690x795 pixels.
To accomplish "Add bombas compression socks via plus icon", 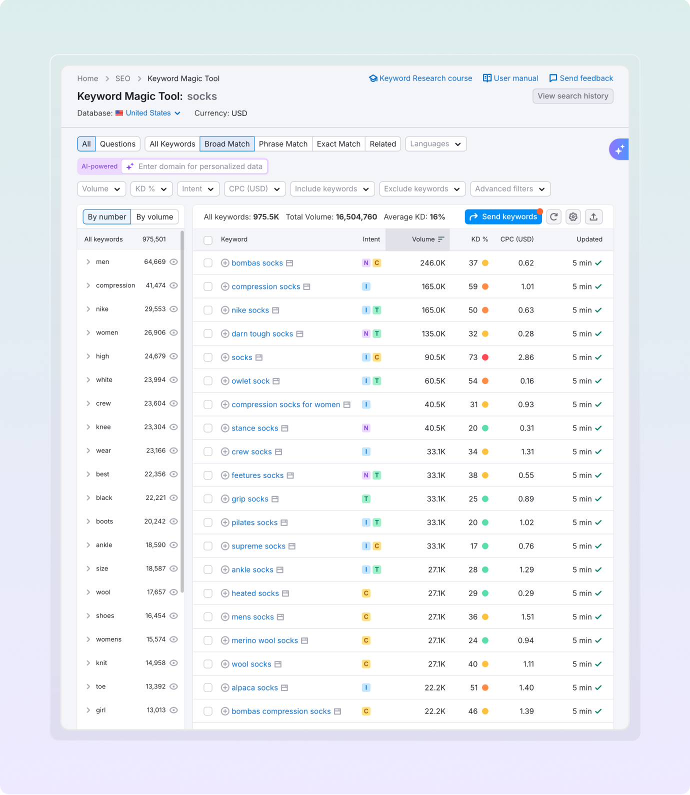I will 225,711.
